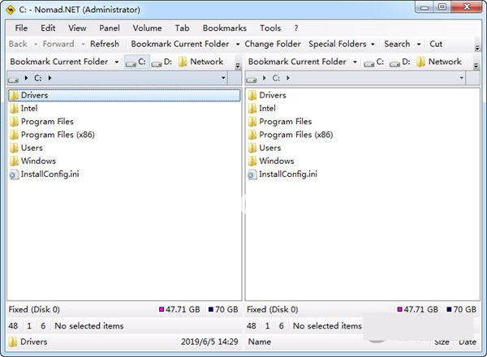Select D: drive icon in left panel
The image size is (487, 357).
[x=162, y=62]
